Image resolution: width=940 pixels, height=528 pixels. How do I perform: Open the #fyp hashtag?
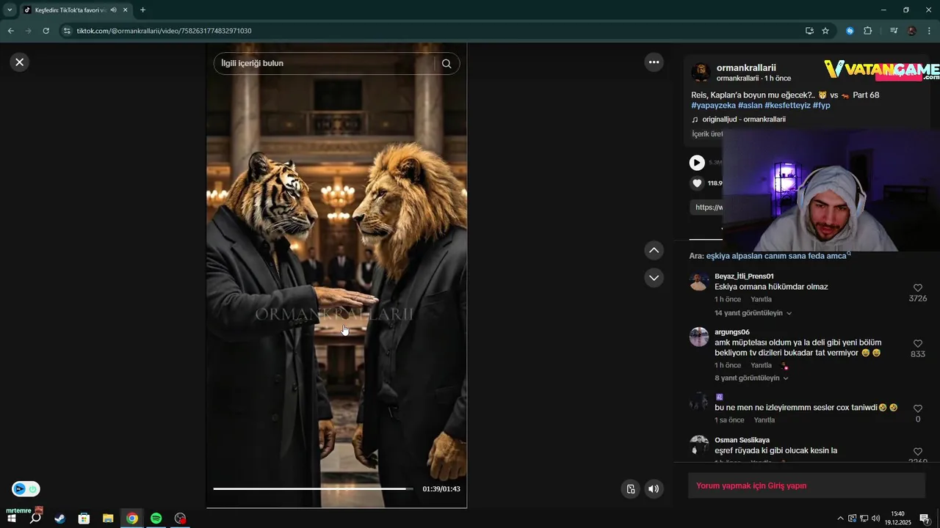(822, 106)
